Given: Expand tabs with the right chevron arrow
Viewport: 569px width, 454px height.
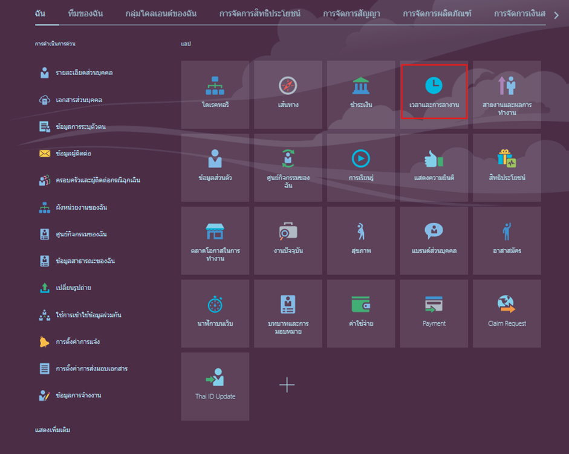Looking at the screenshot, I should pyautogui.click(x=556, y=15).
